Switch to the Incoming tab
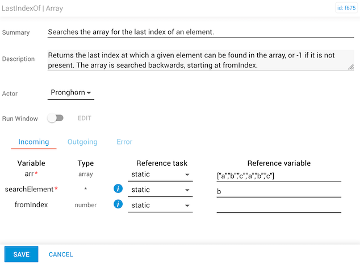This screenshot has width=360, height=263. tap(34, 142)
